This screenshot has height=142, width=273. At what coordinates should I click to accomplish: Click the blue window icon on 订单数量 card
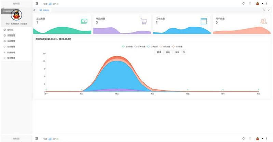[204, 21]
